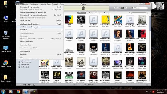Open the Archivo menu
167x94 pixels.
click(19, 4)
